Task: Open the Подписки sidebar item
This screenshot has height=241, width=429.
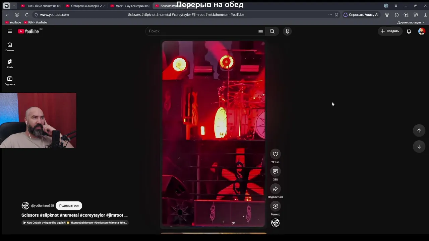Action: pos(10,81)
